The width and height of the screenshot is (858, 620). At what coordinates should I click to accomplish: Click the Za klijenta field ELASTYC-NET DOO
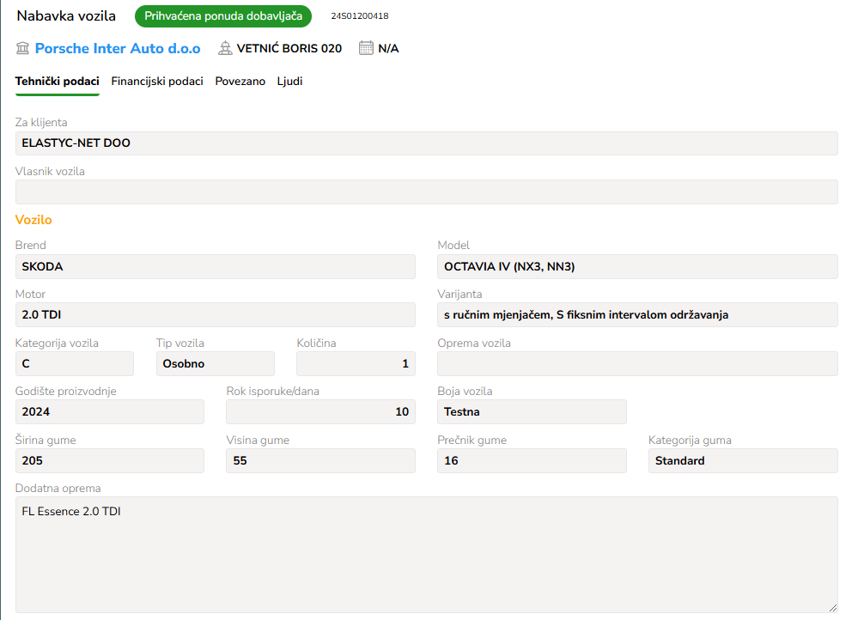[427, 143]
